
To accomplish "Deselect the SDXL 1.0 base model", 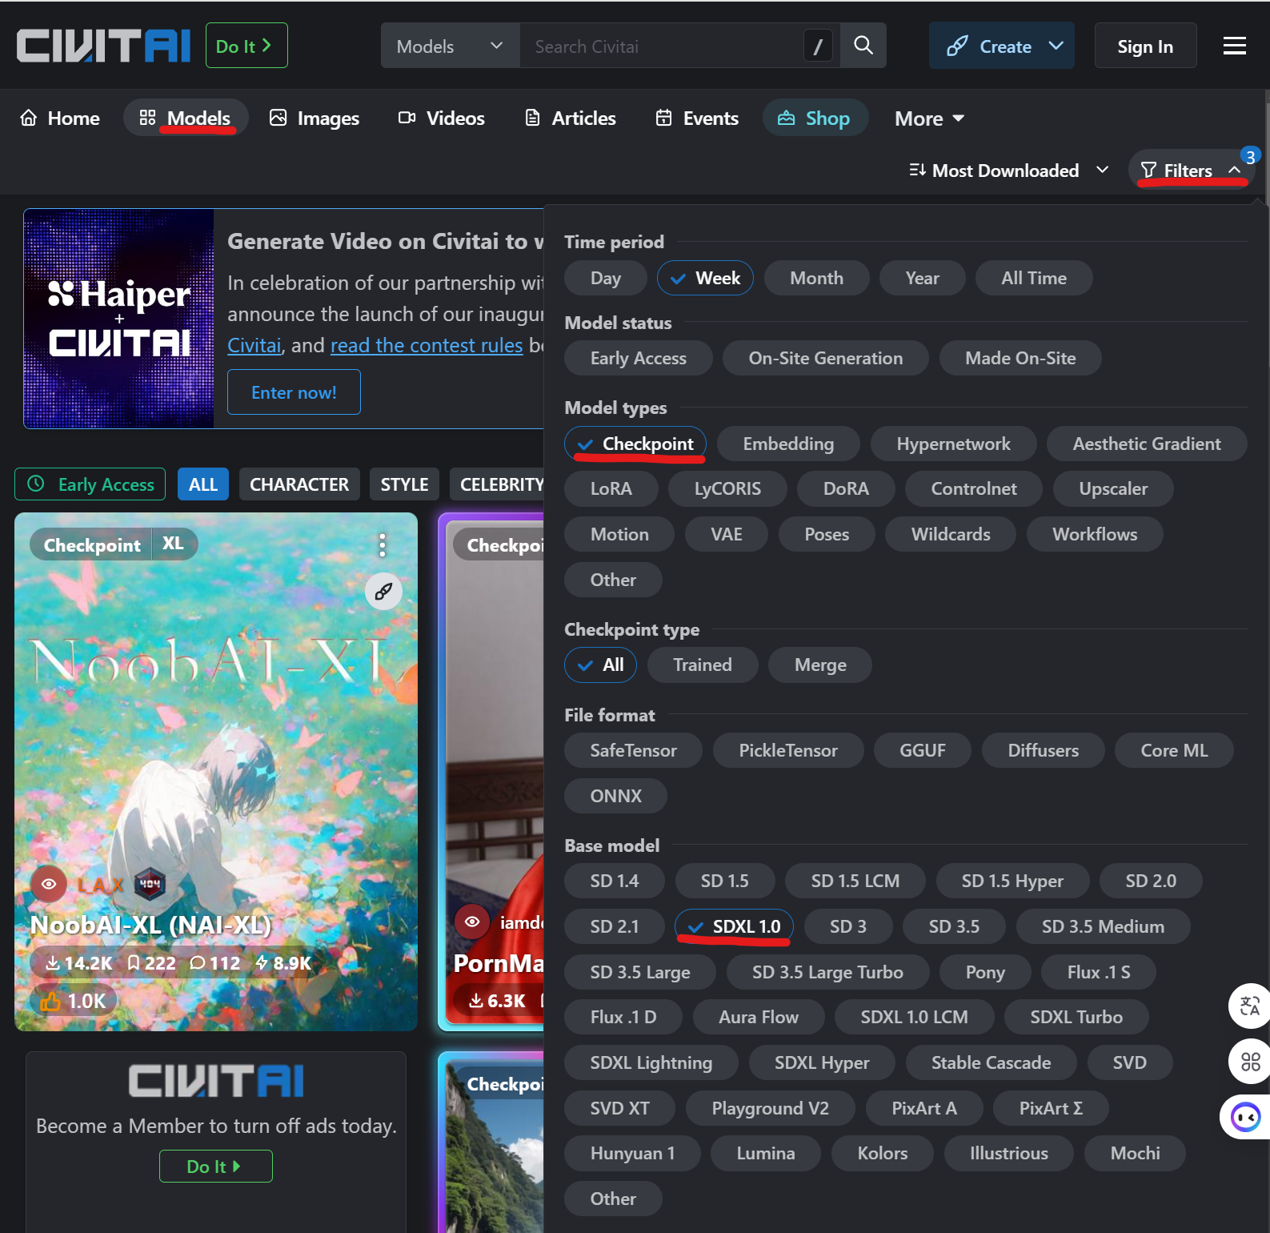I will [734, 927].
